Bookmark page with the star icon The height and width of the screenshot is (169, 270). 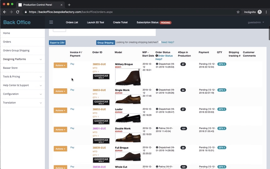pyautogui.click(x=238, y=12)
